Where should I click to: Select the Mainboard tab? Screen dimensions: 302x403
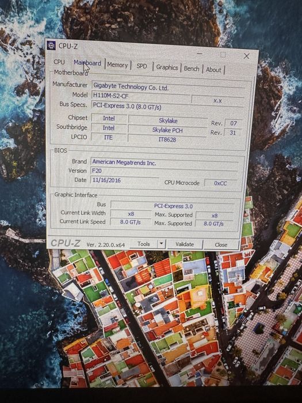[x=87, y=63]
